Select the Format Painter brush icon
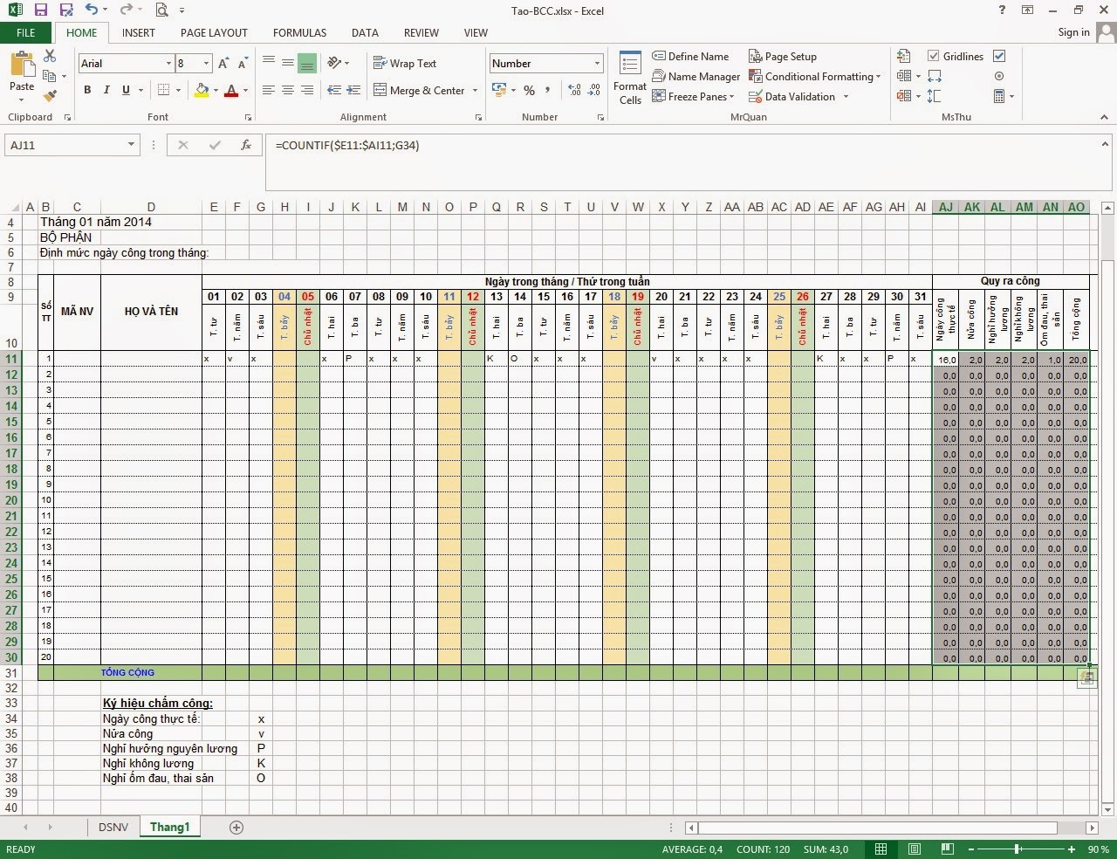1117x859 pixels. point(50,95)
